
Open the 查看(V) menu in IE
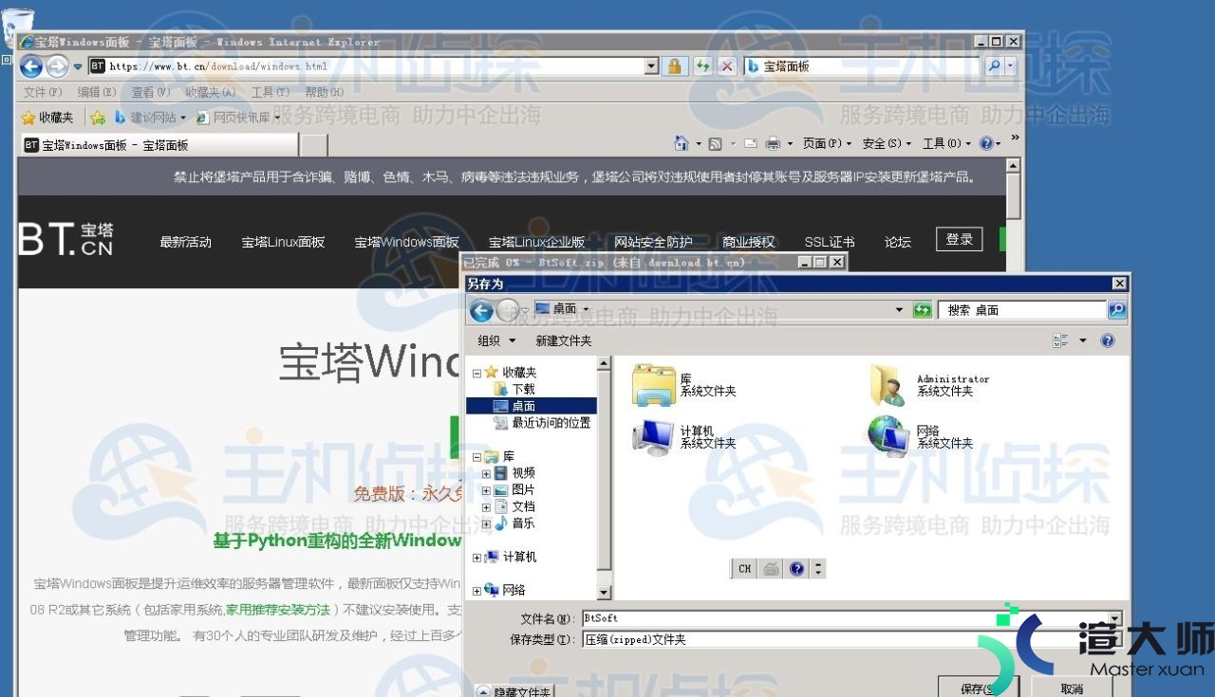151,92
